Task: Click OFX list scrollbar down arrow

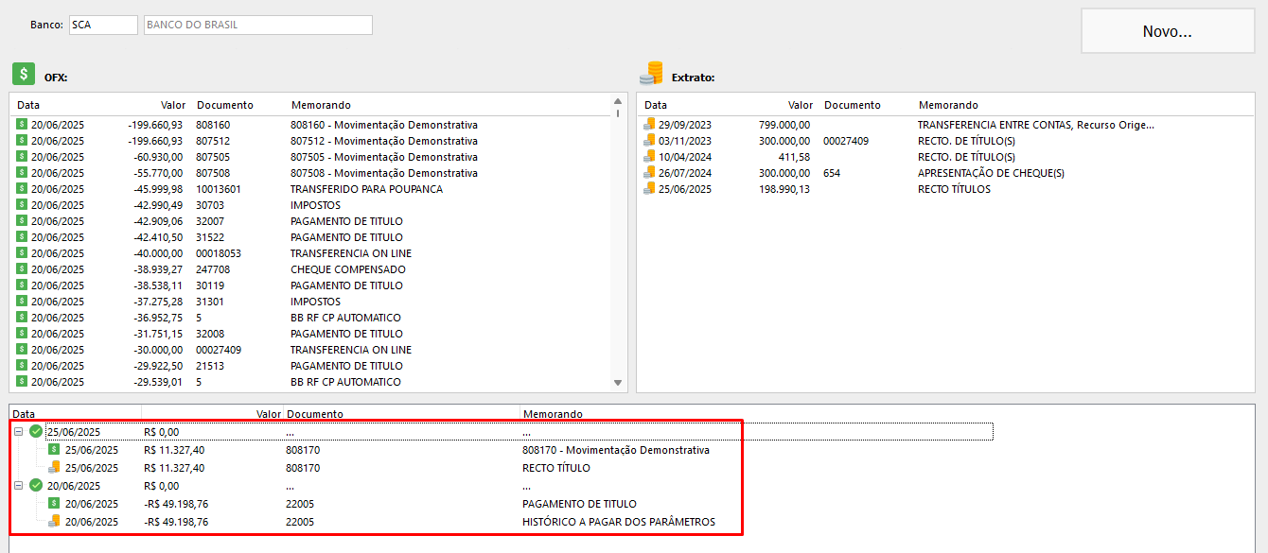Action: [x=619, y=384]
